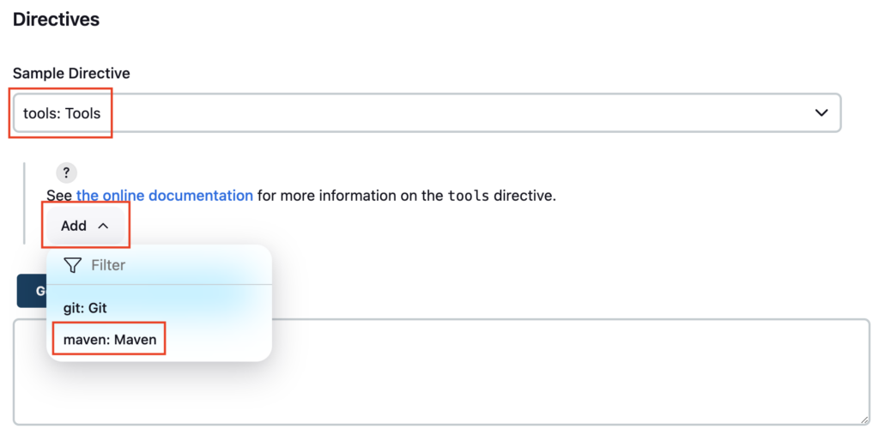Click the word 'directive.' ending the help sentence
This screenshot has width=879, height=435.
[x=524, y=196]
